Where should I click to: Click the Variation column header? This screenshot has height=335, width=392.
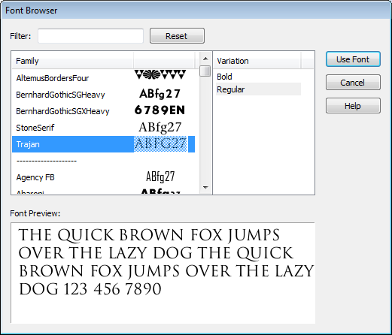(257, 61)
